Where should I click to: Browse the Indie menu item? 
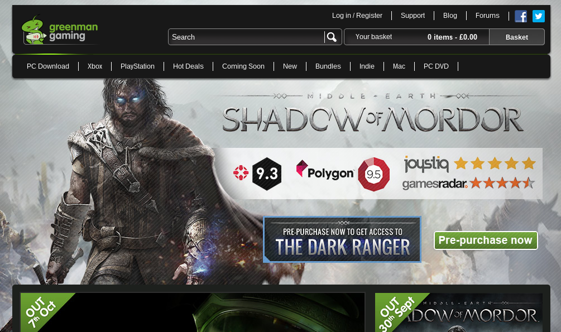[367, 66]
